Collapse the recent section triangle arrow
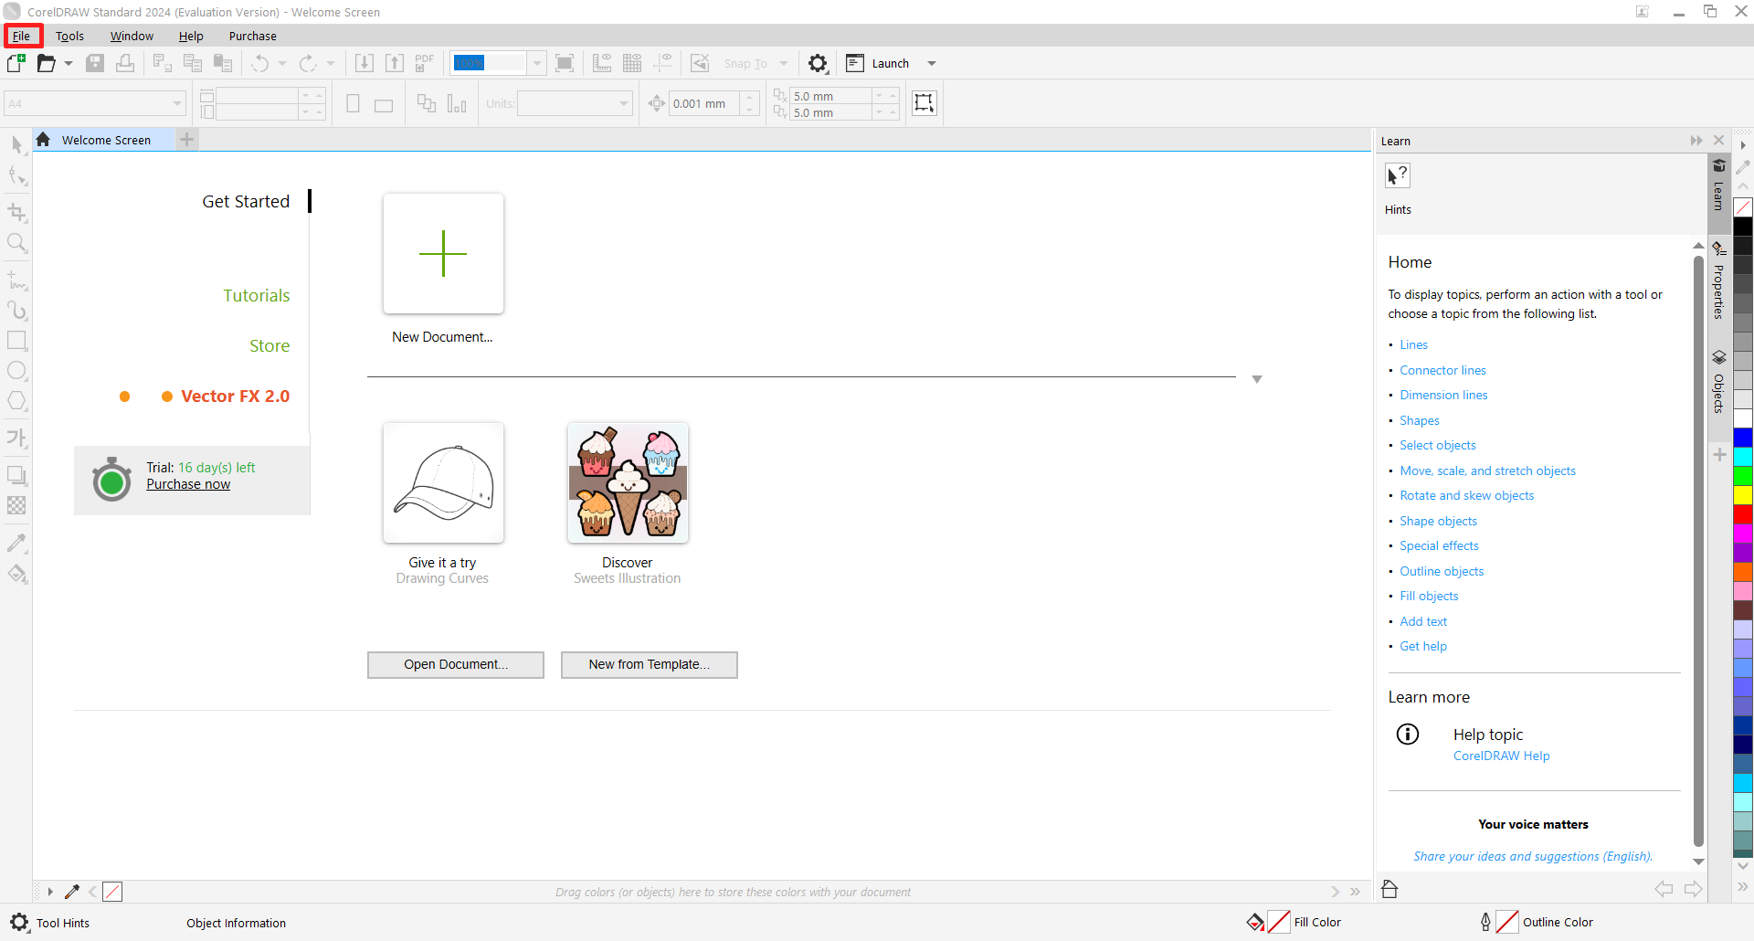This screenshot has height=941, width=1754. pos(1257,379)
